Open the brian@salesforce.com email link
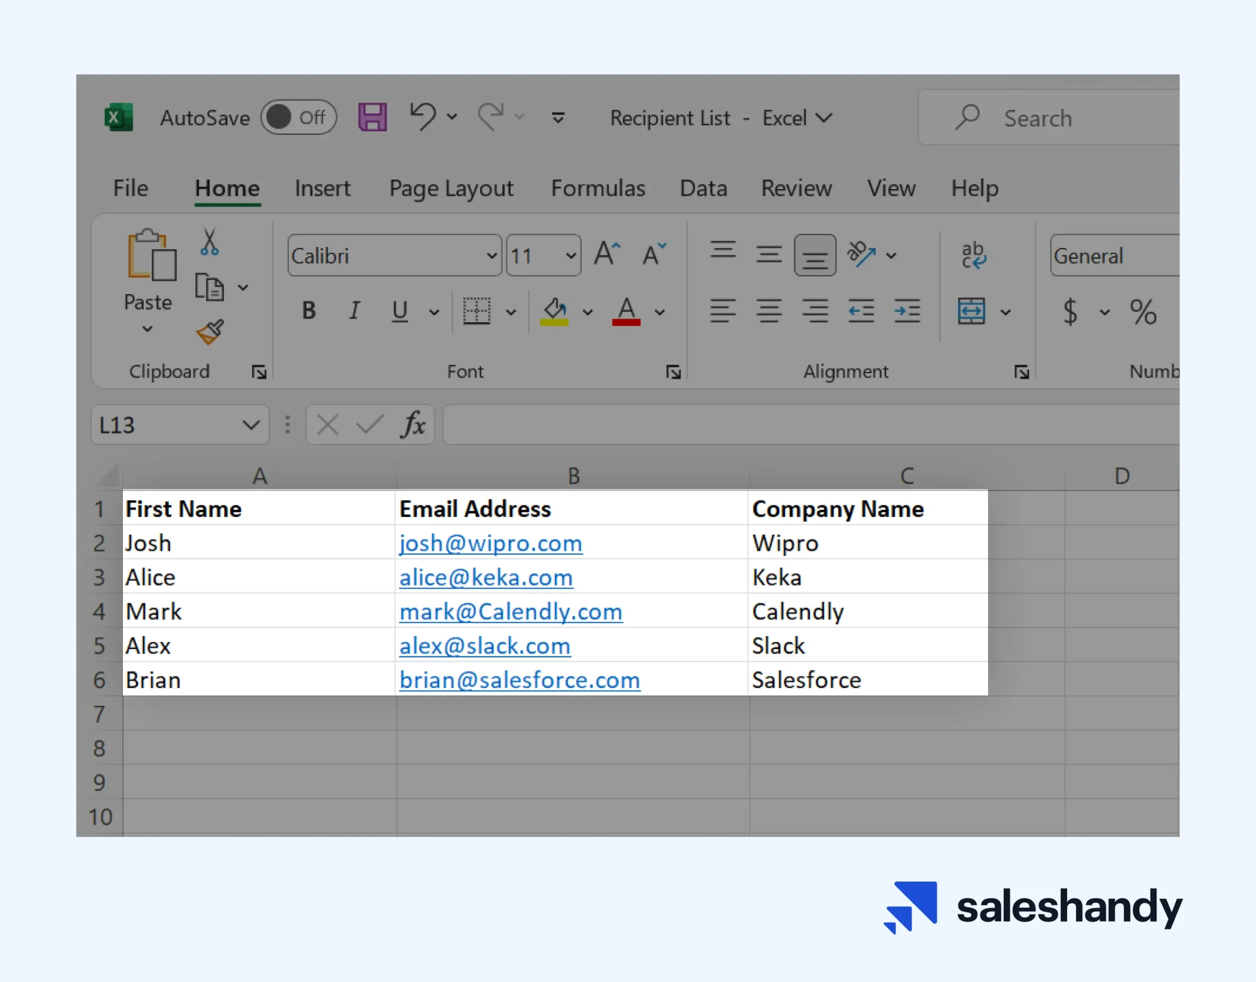The width and height of the screenshot is (1256, 982). pos(520,680)
